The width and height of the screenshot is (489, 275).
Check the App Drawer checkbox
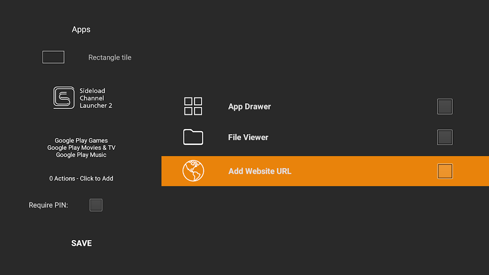tap(445, 106)
